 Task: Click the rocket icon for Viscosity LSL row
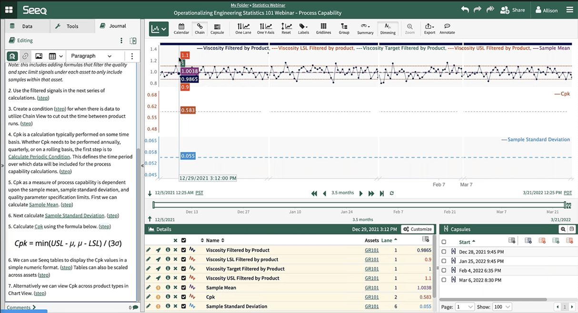pos(158,259)
